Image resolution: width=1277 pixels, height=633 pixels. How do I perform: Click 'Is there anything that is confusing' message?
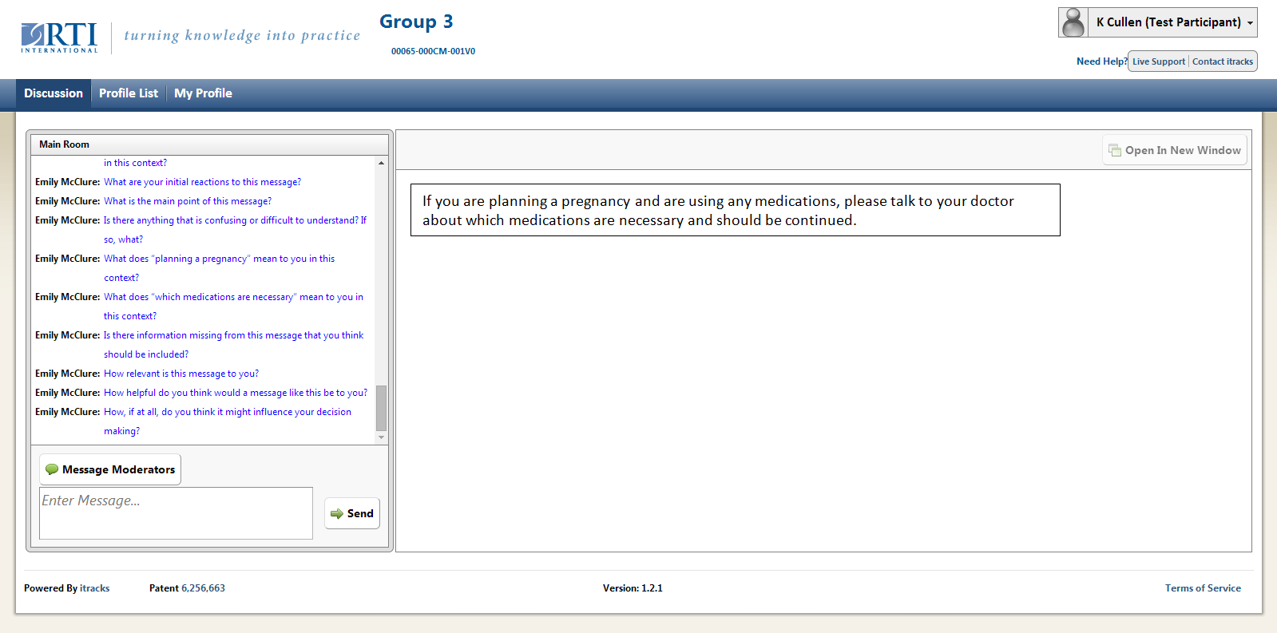tap(235, 230)
